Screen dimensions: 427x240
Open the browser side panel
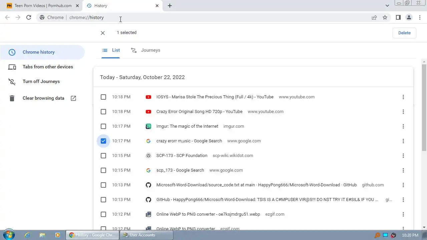tap(398, 17)
